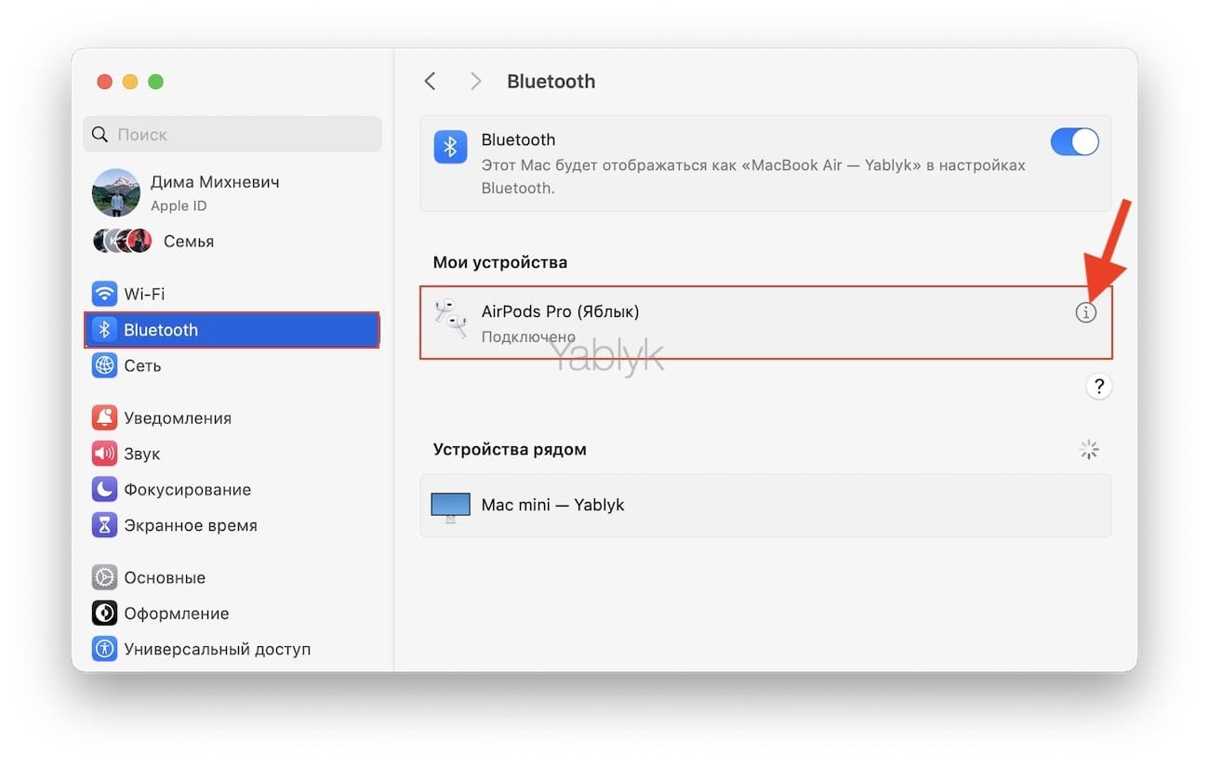Image resolution: width=1209 pixels, height=766 pixels.
Task: Open Семья (Family) settings
Action: pos(188,241)
